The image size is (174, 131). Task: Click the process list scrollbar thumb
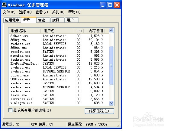click(x=111, y=66)
